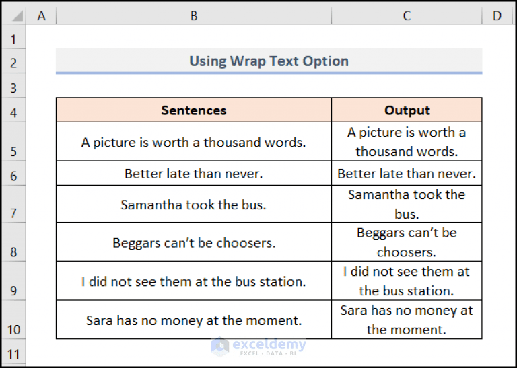The height and width of the screenshot is (368, 517).
Task: Select Output cell 'Better late than never.'
Action: tap(407, 174)
